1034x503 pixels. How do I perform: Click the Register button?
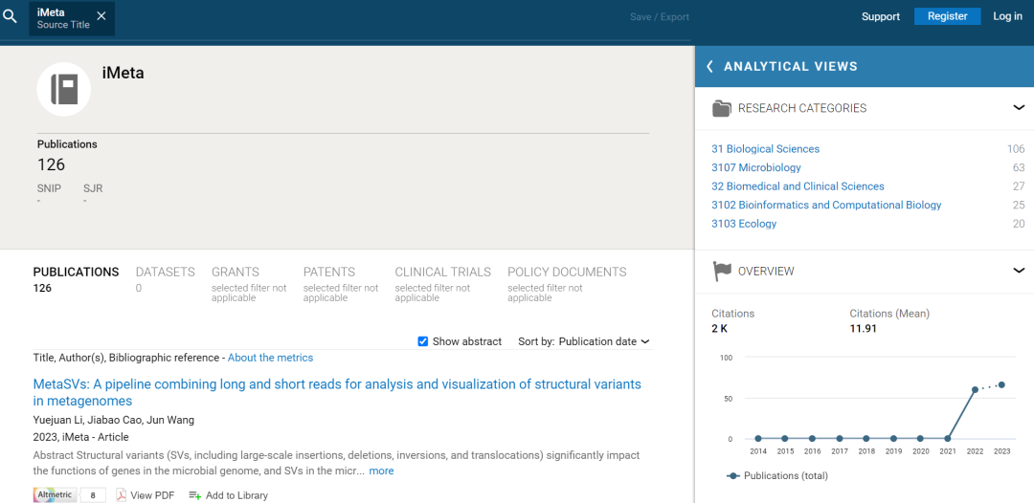coord(947,16)
